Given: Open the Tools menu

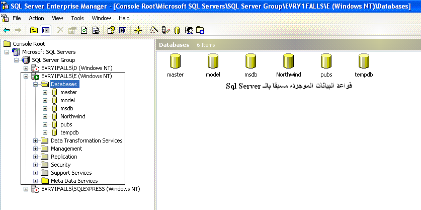Looking at the screenshot, I should pos(77,18).
